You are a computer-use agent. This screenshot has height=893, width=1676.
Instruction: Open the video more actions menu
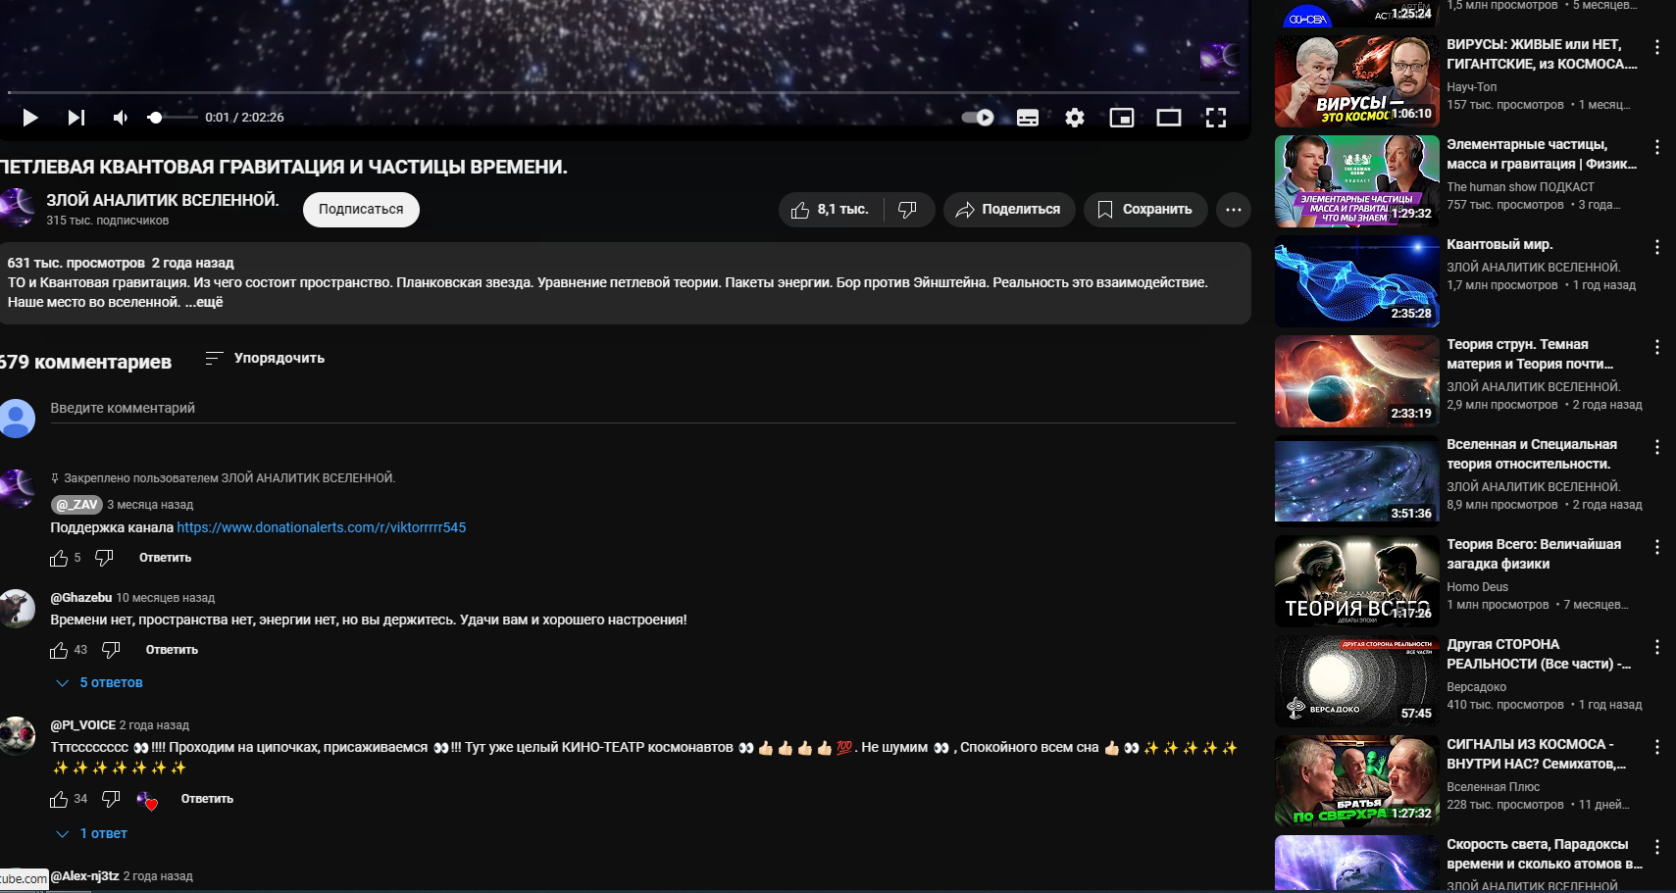point(1234,210)
